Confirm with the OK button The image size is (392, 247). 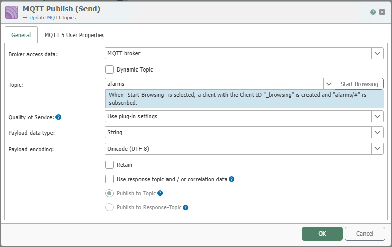(x=322, y=233)
